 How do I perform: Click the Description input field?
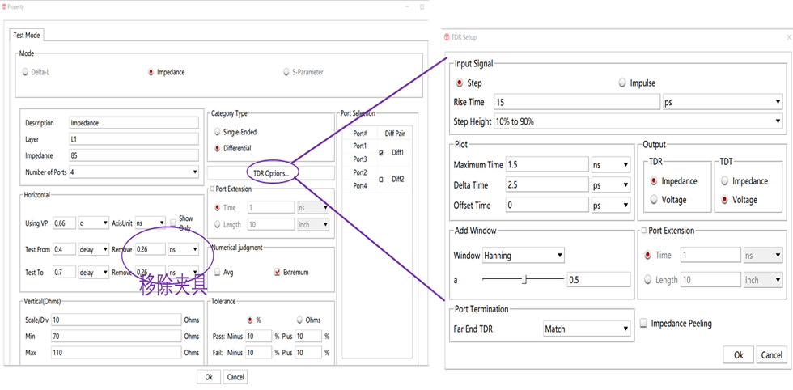[x=134, y=123]
